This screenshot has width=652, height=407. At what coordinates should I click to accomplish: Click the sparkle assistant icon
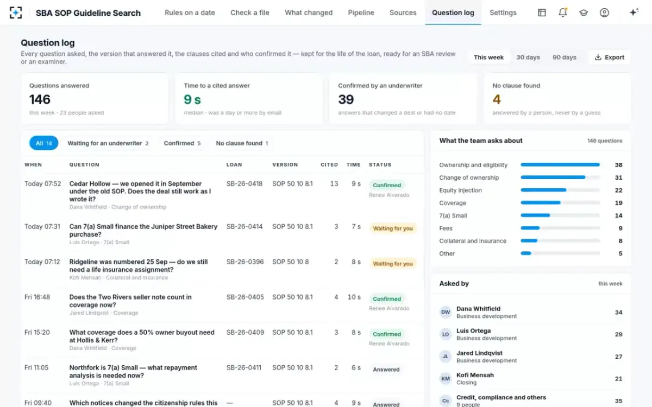pos(634,12)
